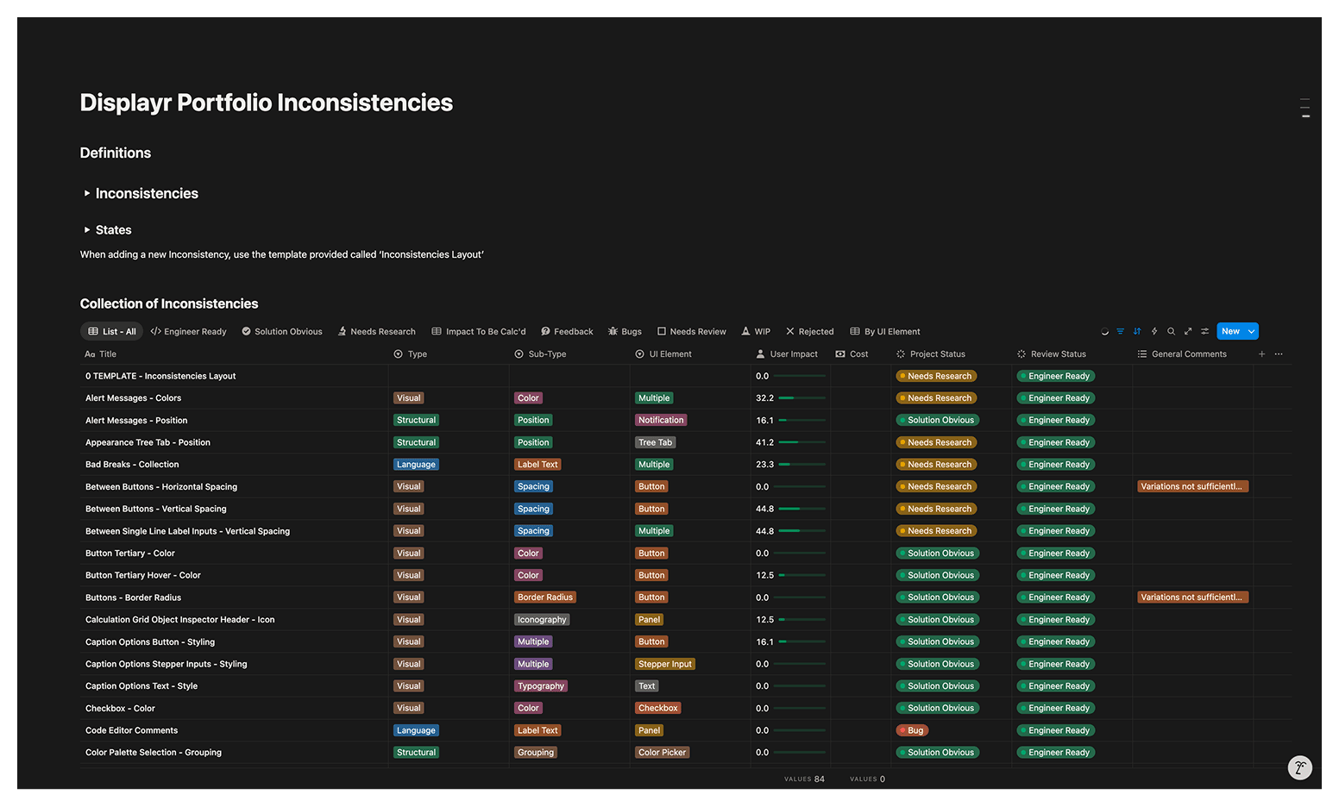The height and width of the screenshot is (807, 1339).
Task: Click User Impact bar in Between Buttons - Vertical Spacing row
Action: tap(802, 509)
